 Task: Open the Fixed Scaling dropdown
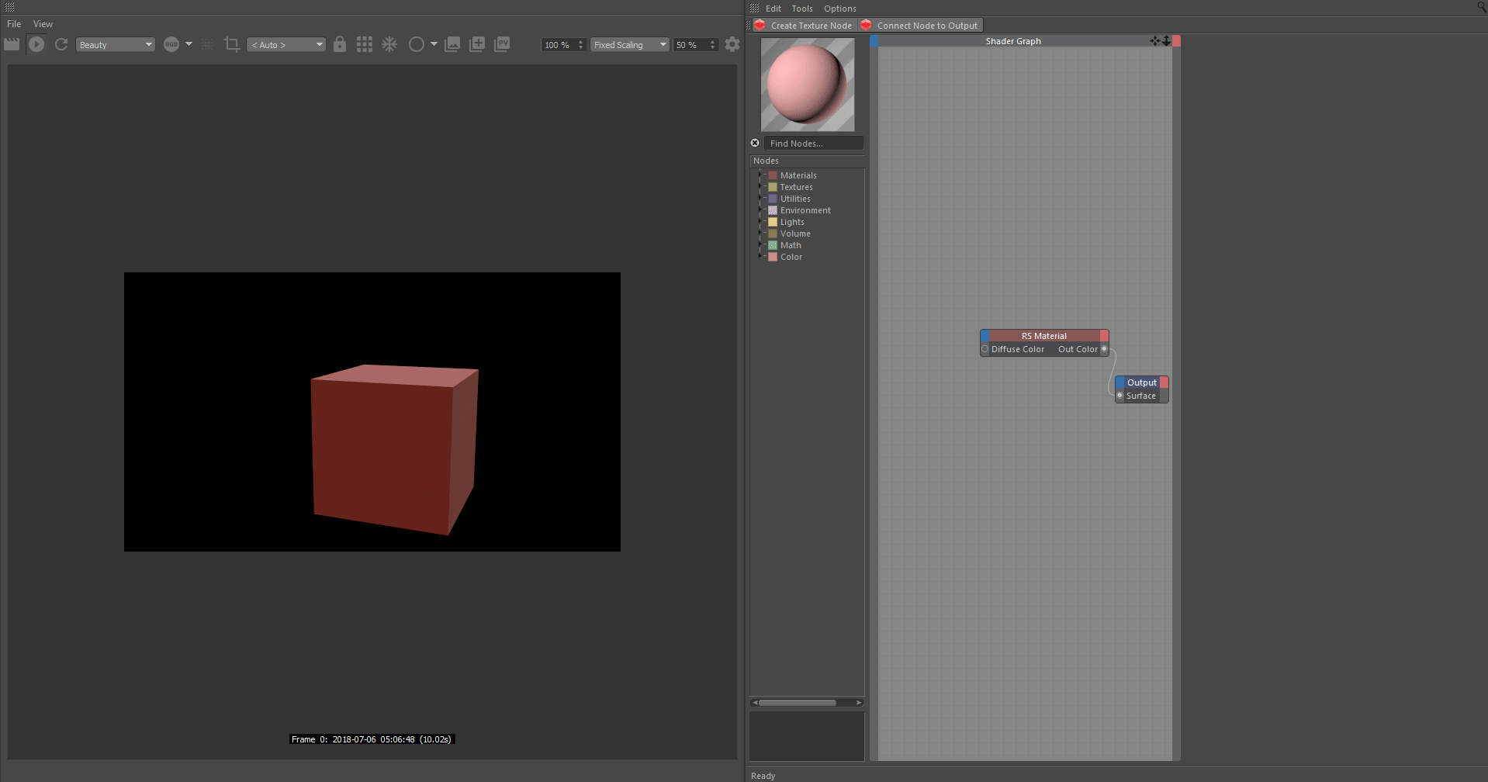629,45
